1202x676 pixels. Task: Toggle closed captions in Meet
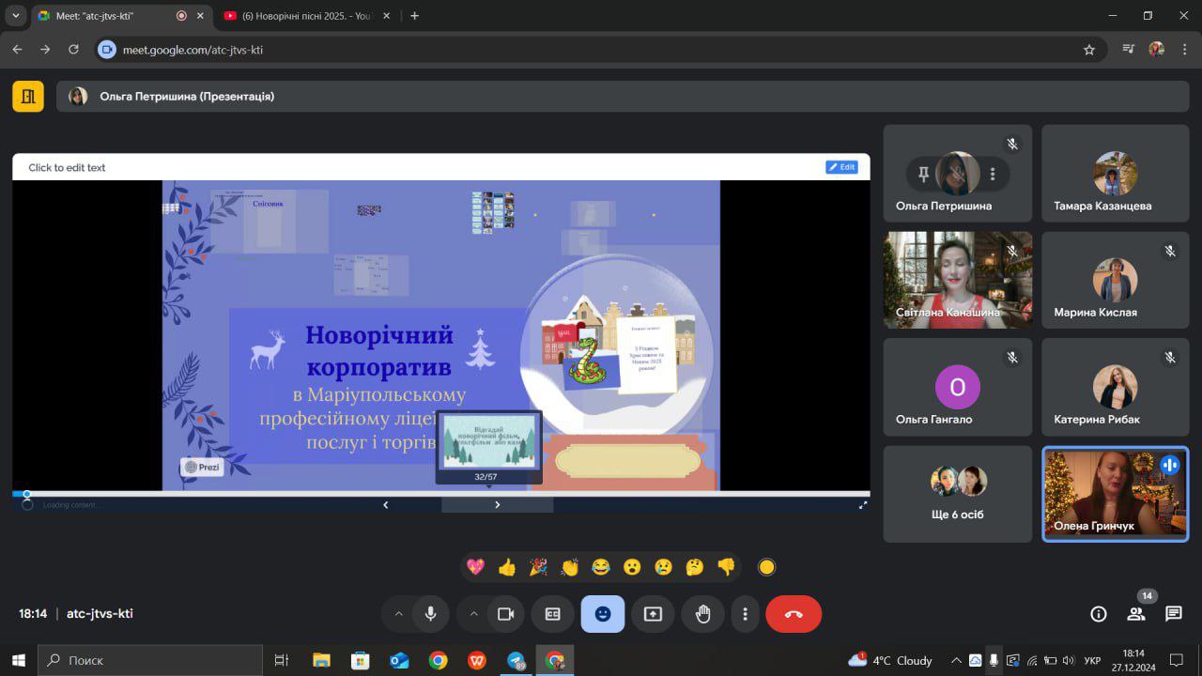552,614
